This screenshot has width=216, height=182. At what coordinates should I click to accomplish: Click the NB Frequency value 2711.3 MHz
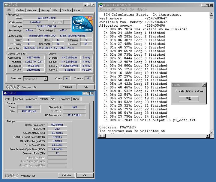coord(74,115)
